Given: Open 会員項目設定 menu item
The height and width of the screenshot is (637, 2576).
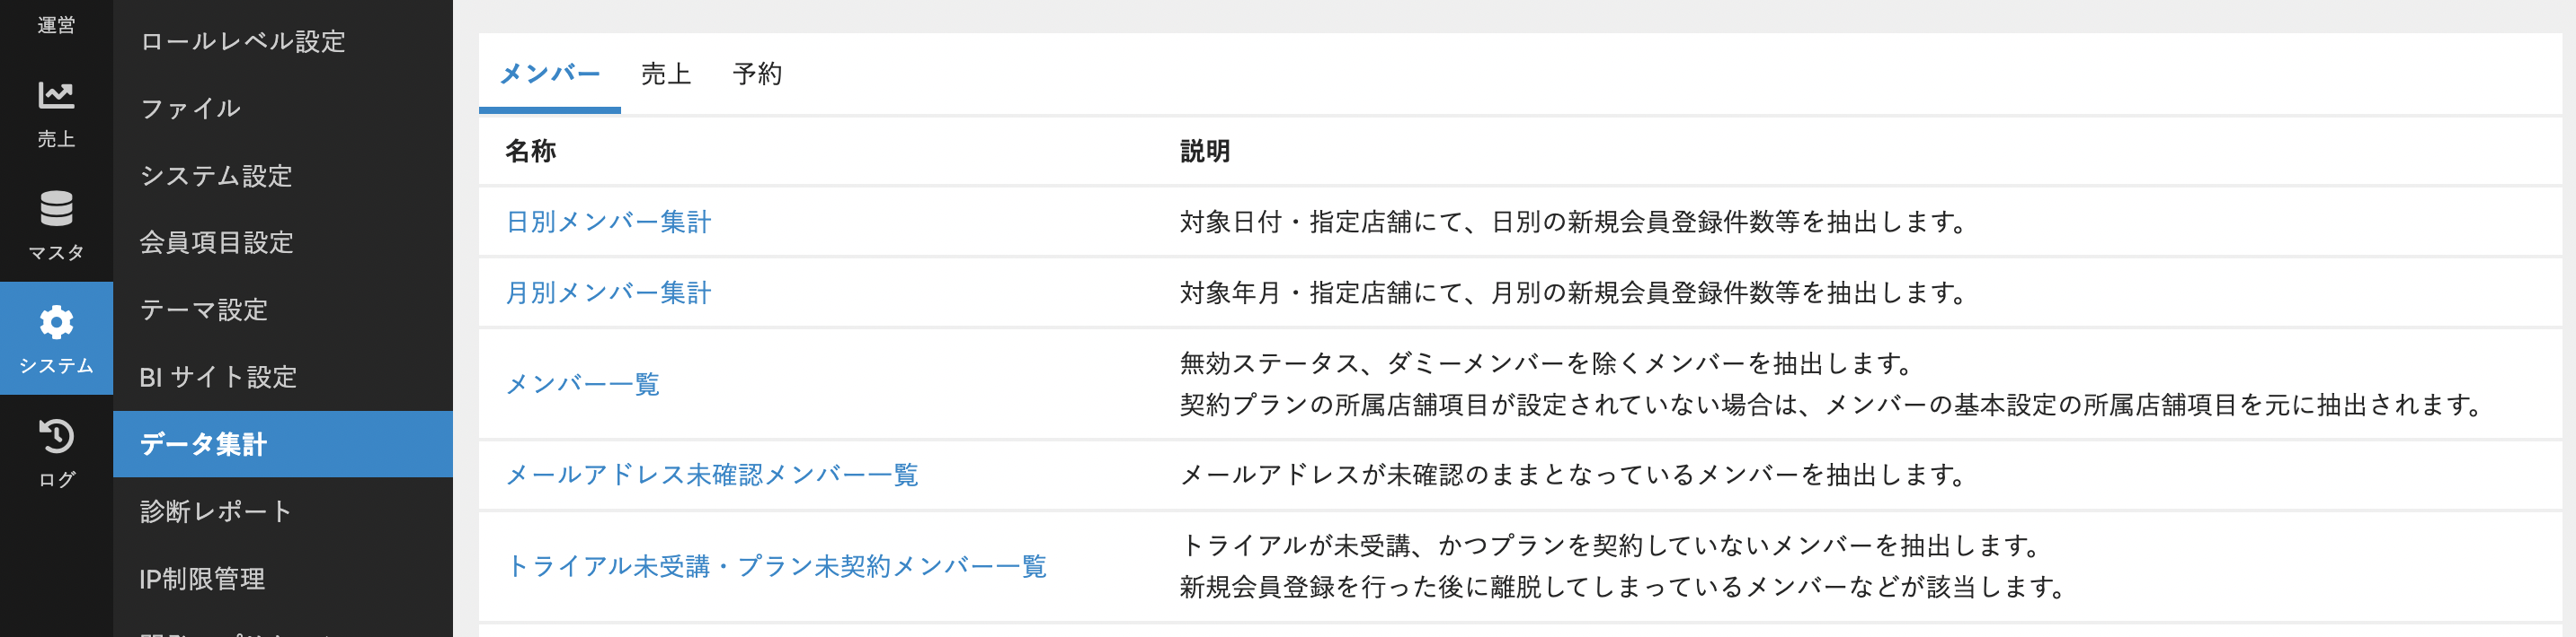Looking at the screenshot, I should click(x=216, y=242).
